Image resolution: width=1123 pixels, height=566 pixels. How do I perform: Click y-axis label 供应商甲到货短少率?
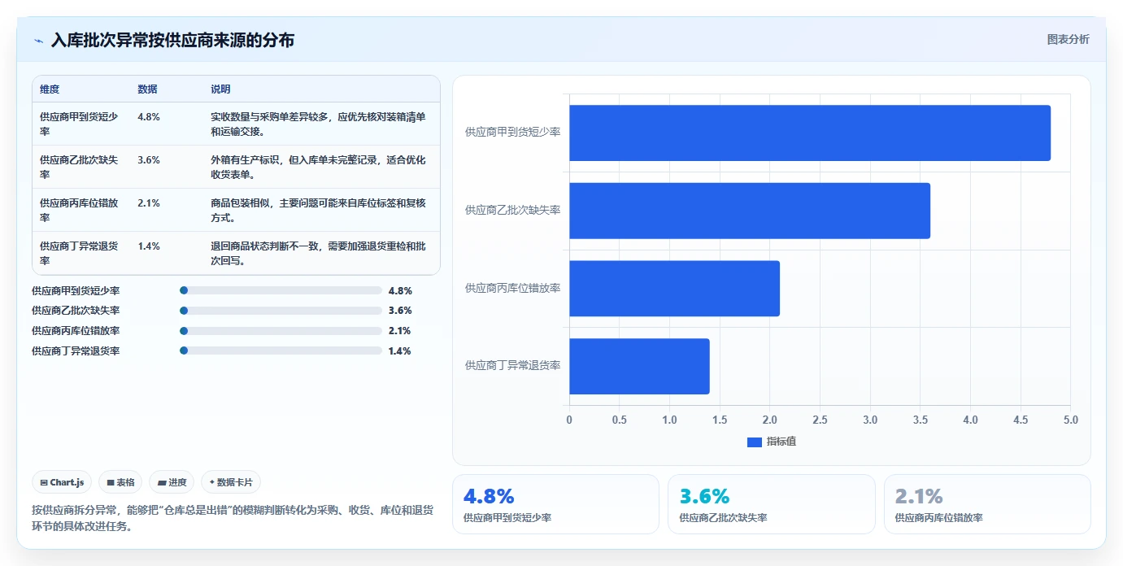pos(512,132)
